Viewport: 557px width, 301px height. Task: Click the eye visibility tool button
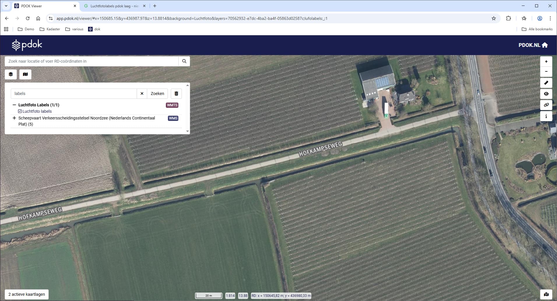(x=546, y=94)
